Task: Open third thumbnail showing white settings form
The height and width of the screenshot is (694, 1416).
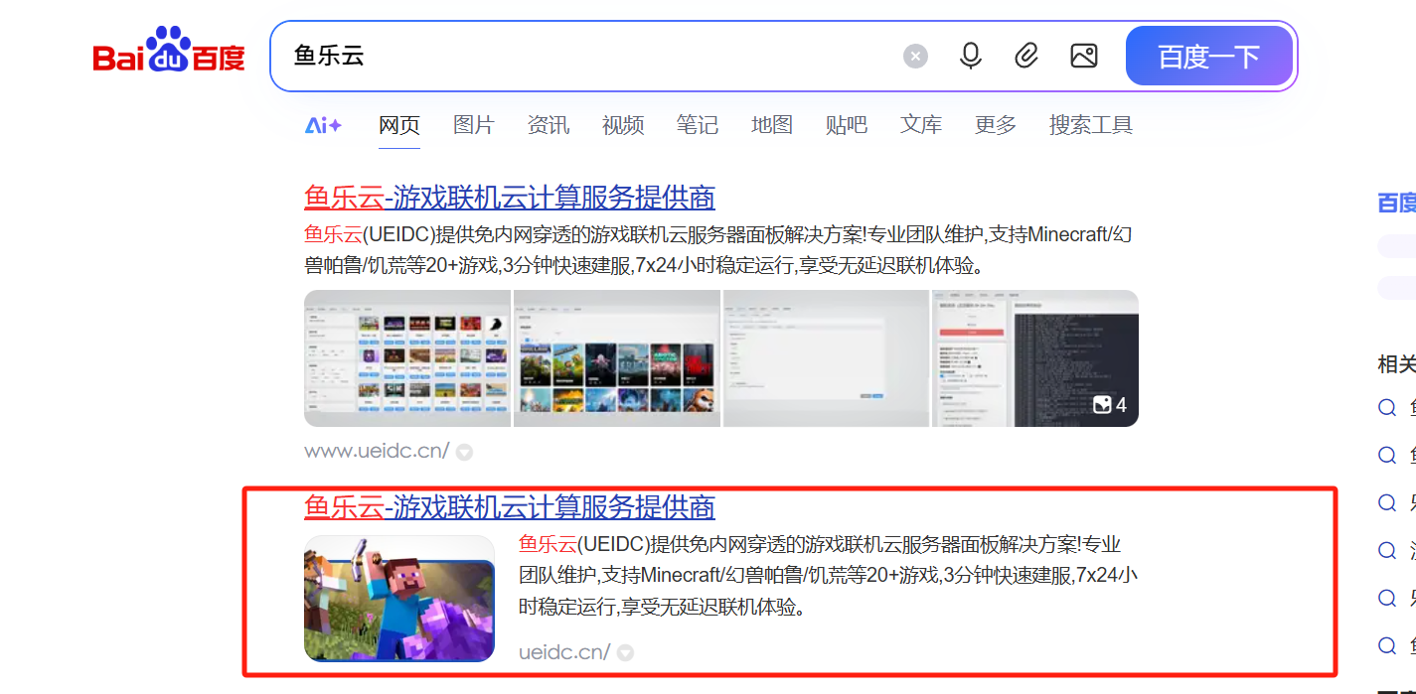Action: click(x=826, y=358)
